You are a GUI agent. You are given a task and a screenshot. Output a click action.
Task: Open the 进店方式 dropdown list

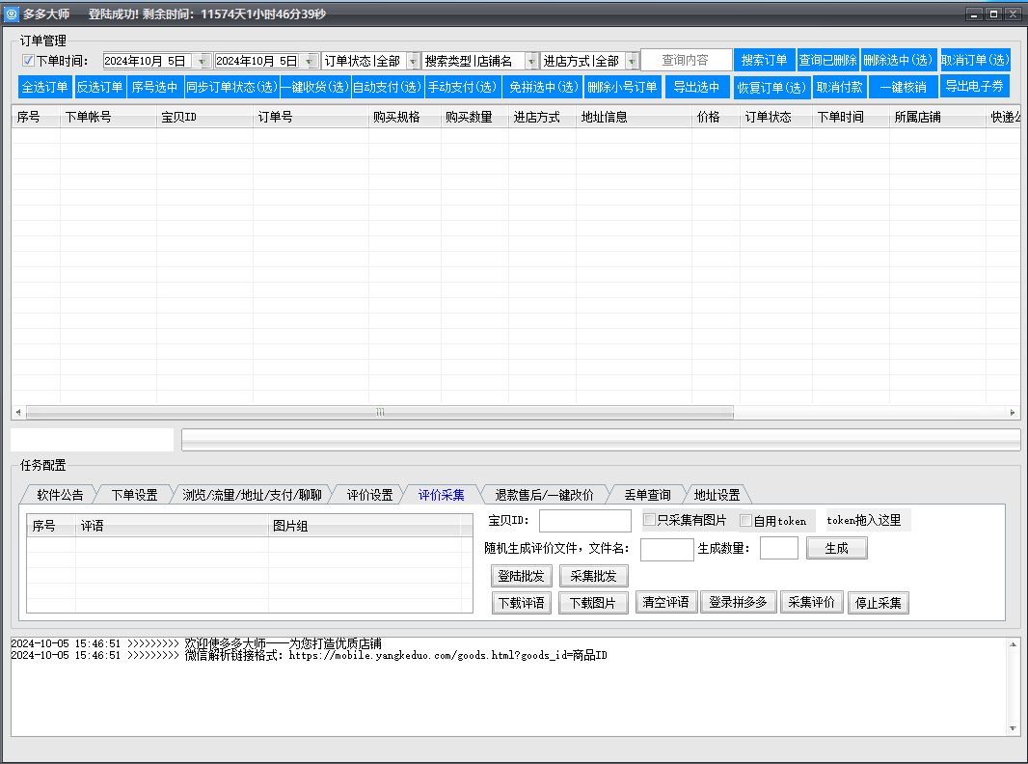pyautogui.click(x=632, y=61)
